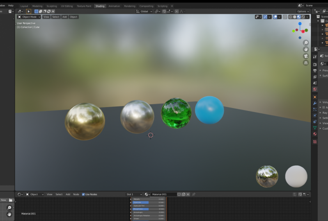Open the Render properties tab icon

pyautogui.click(x=315, y=65)
